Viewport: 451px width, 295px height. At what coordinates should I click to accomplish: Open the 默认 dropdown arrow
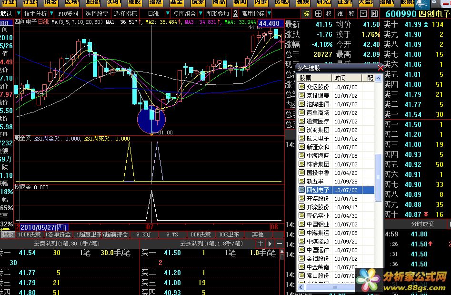(19, 13)
